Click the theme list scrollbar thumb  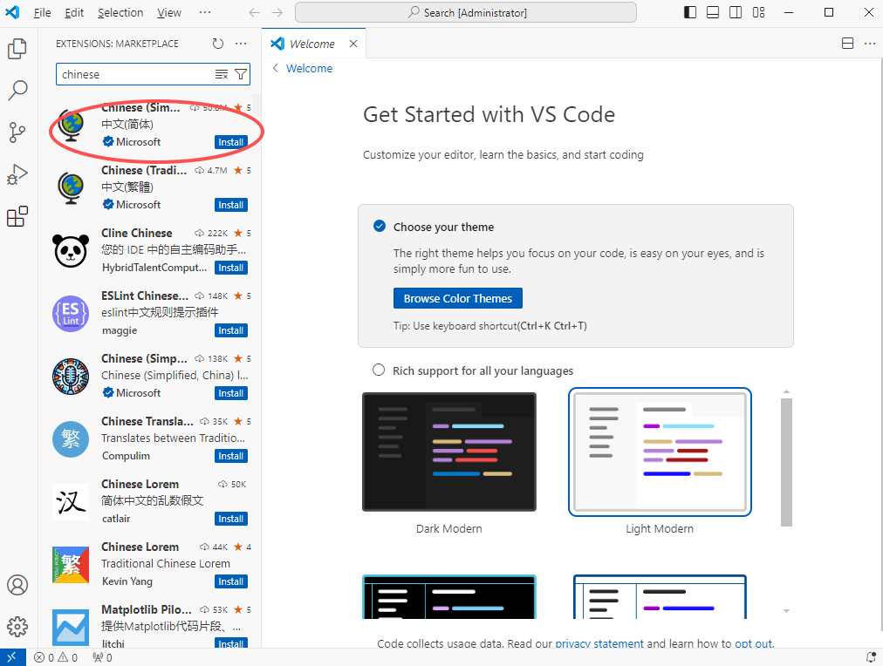[786, 462]
